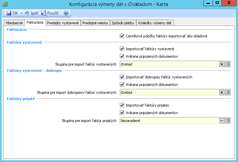Click the application icon in title bar

tap(4, 4)
